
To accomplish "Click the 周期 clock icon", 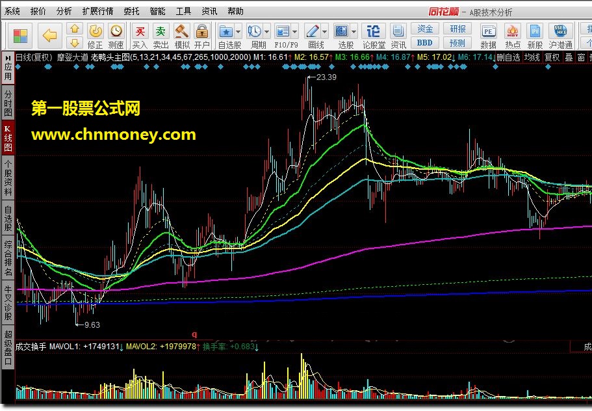I will click(255, 31).
